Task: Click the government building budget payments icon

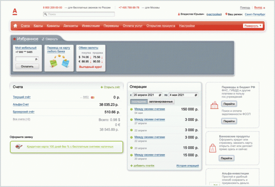Action: pos(214,106)
